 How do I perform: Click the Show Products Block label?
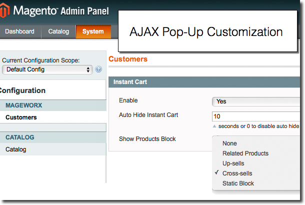point(147,139)
